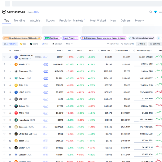Image resolution: width=162 pixels, height=162 pixels.
Task: Click the Buy button for Bitcoin
Action: 46,65
